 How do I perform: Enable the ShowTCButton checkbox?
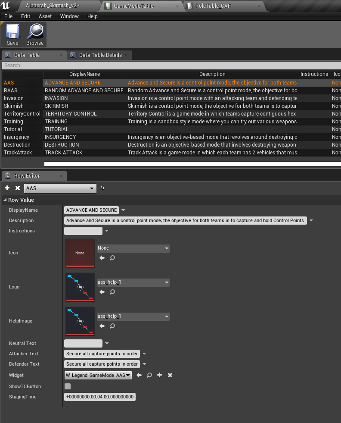pos(68,386)
